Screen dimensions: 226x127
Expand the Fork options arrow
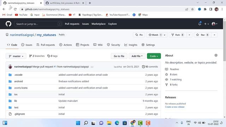[x=189, y=35]
